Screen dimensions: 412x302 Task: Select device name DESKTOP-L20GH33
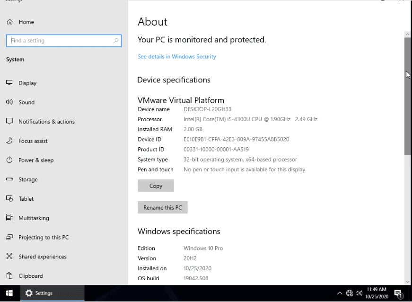click(x=207, y=109)
